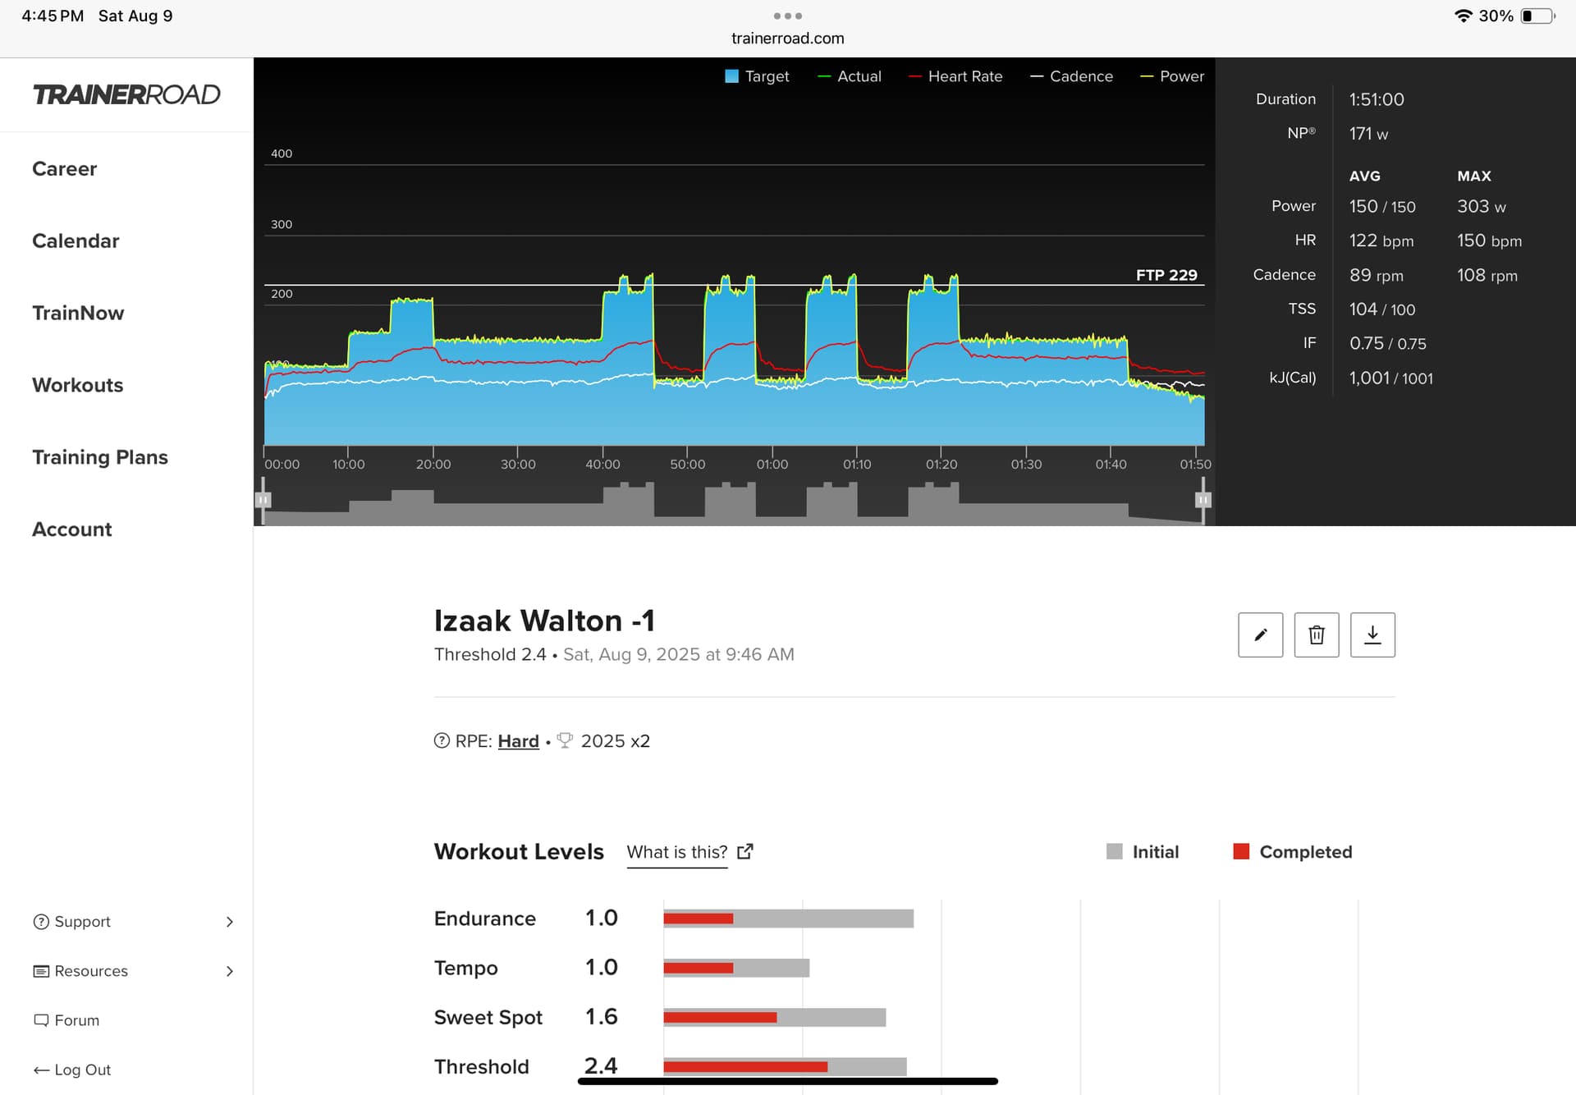Open the What is this? link
This screenshot has height=1095, width=1576.
click(676, 852)
